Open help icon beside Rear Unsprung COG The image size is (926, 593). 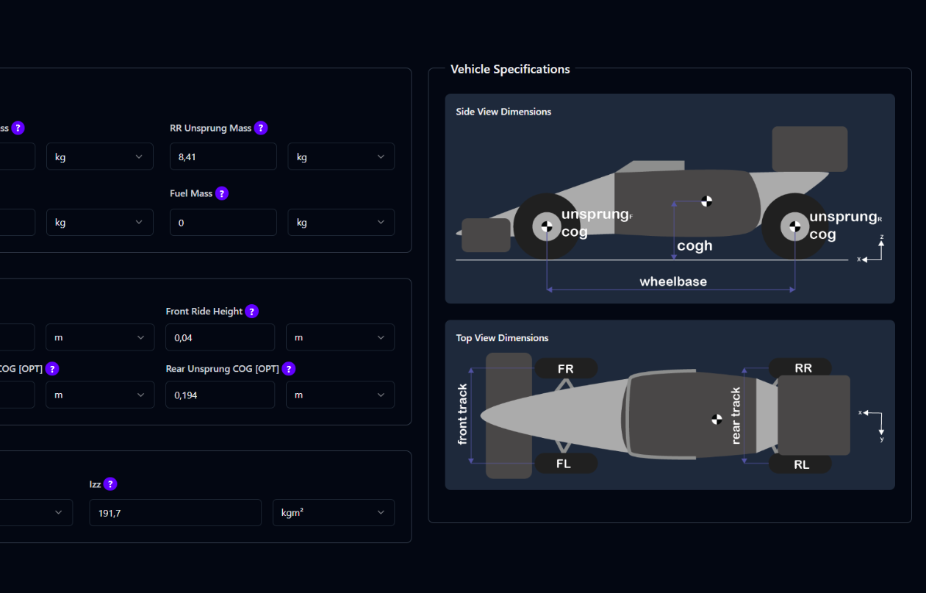289,369
